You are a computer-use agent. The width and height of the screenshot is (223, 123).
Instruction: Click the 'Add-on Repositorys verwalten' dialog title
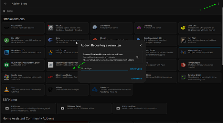click(x=101, y=45)
